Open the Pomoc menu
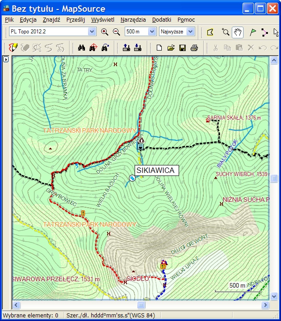 pos(186,20)
